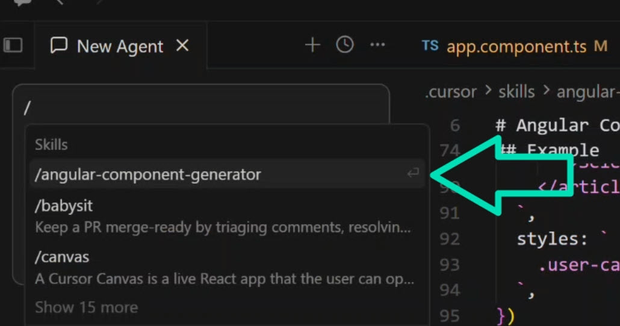This screenshot has height=326, width=620.
Task: Open chat history clock icon
Action: 345,45
